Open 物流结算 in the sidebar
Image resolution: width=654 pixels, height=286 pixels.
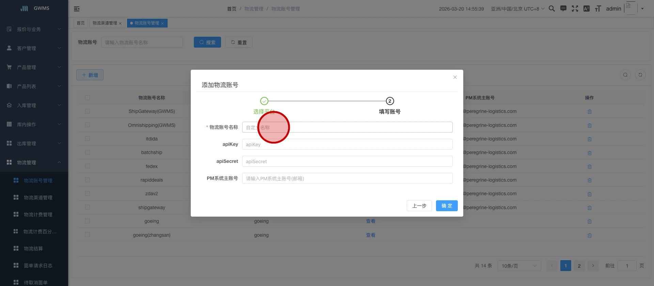click(34, 249)
